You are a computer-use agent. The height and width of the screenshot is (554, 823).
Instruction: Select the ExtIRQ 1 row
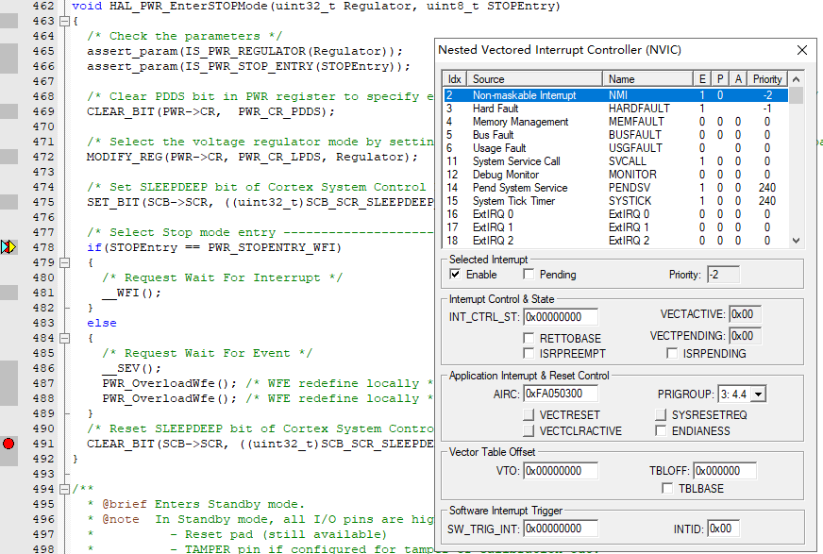[615, 227]
